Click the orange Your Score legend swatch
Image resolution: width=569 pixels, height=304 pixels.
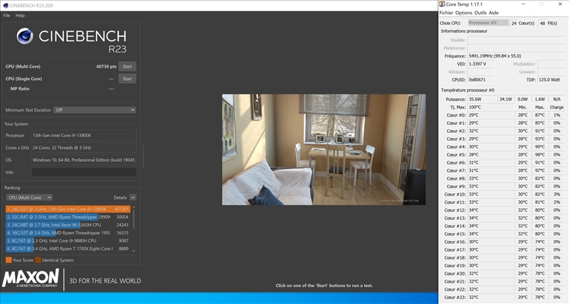pyautogui.click(x=9, y=260)
